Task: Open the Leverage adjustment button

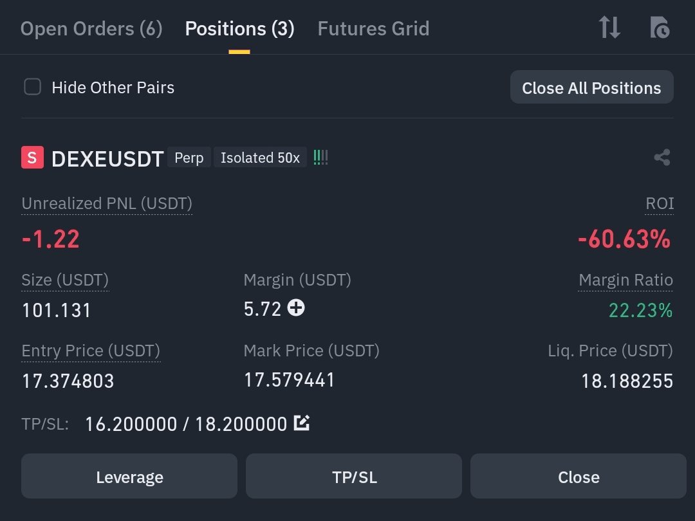Action: click(129, 477)
